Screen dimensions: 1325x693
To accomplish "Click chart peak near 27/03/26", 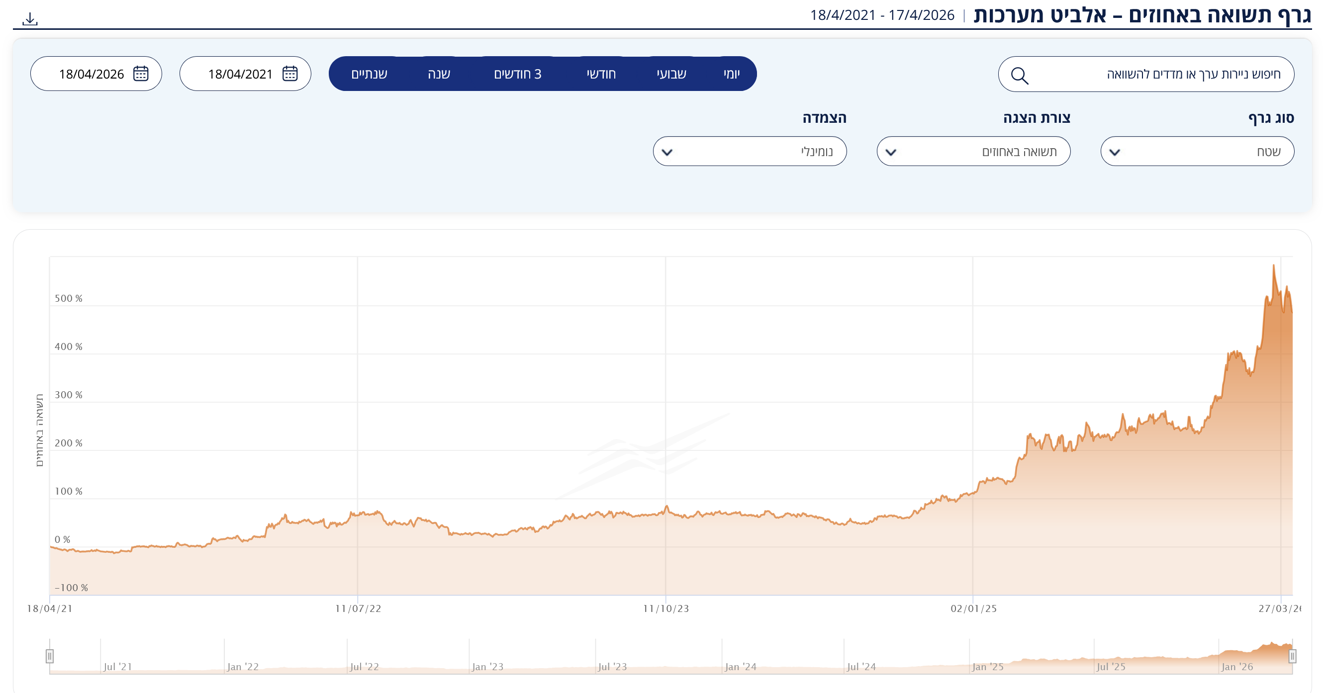I will click(1273, 266).
